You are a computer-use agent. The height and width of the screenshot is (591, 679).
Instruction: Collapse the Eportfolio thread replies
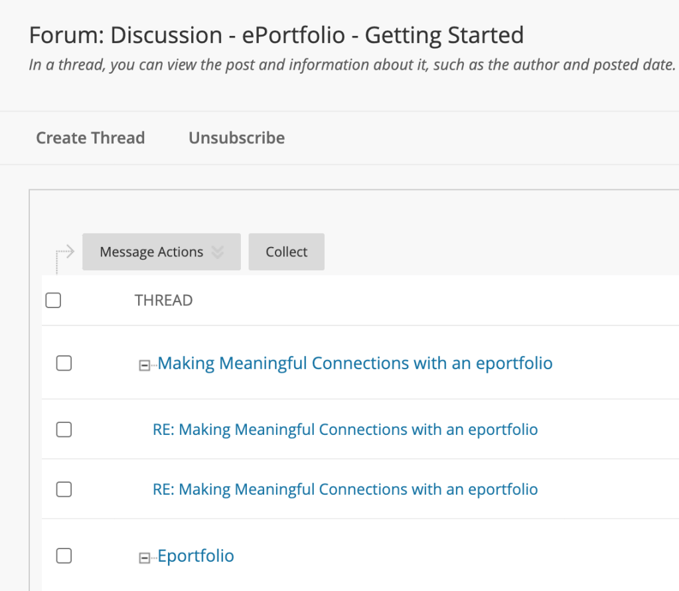(144, 558)
